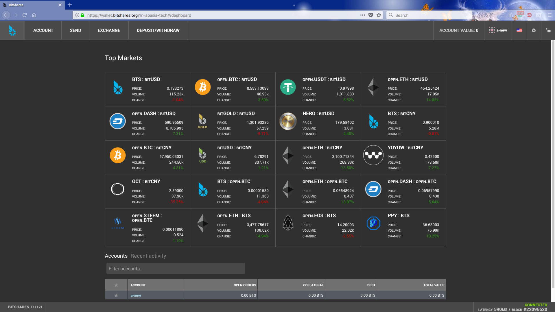Click the Dash icon for OPEN.DASH : bitUSD

118,121
